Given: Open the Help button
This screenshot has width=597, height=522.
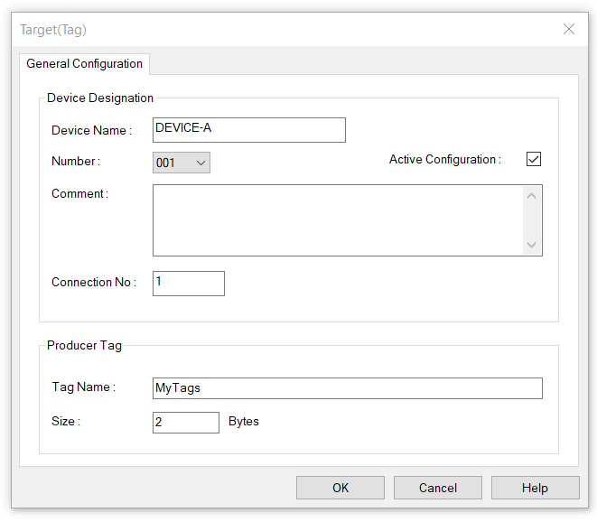Looking at the screenshot, I should tap(536, 488).
